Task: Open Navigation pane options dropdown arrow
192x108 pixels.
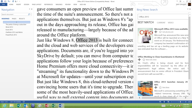Action: (x=29, y=9)
